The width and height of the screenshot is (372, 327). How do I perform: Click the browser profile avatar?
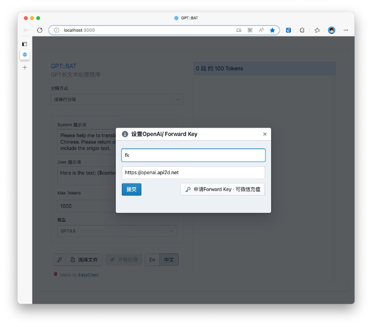(x=332, y=30)
